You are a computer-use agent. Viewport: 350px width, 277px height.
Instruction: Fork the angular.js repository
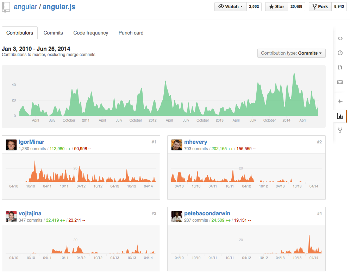(320, 7)
